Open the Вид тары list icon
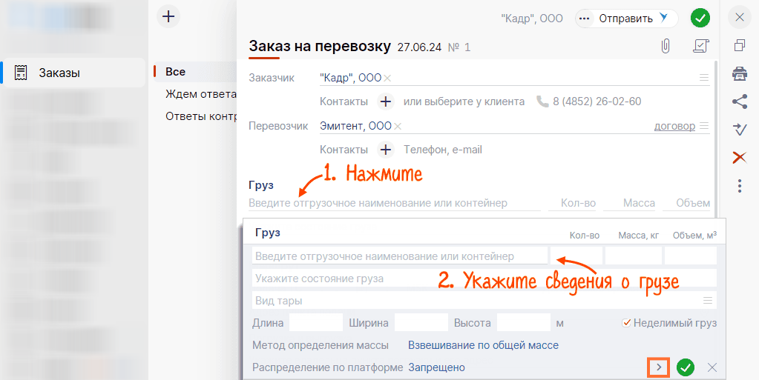This screenshot has width=759, height=380. [x=708, y=301]
